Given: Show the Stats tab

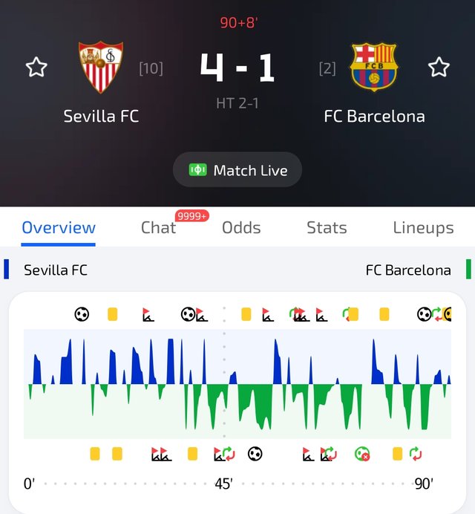Looking at the screenshot, I should point(327,228).
